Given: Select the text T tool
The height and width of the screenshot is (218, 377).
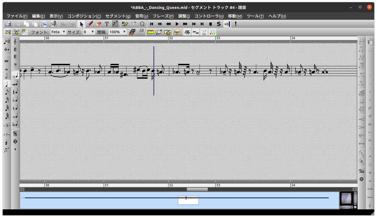Looking at the screenshot, I should tap(107, 24).
